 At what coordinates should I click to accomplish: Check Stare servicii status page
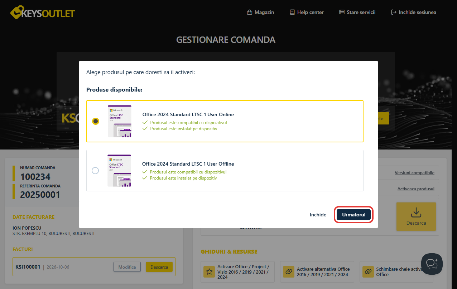point(357,12)
